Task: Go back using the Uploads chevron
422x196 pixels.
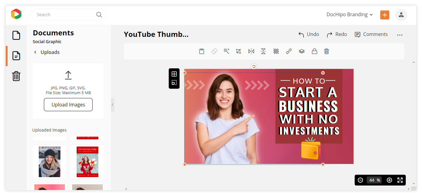Action: click(35, 52)
